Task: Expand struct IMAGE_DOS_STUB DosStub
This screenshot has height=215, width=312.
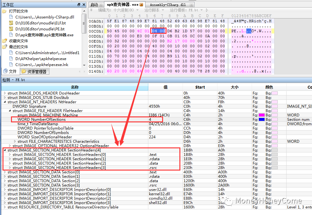Action: click(x=5, y=98)
